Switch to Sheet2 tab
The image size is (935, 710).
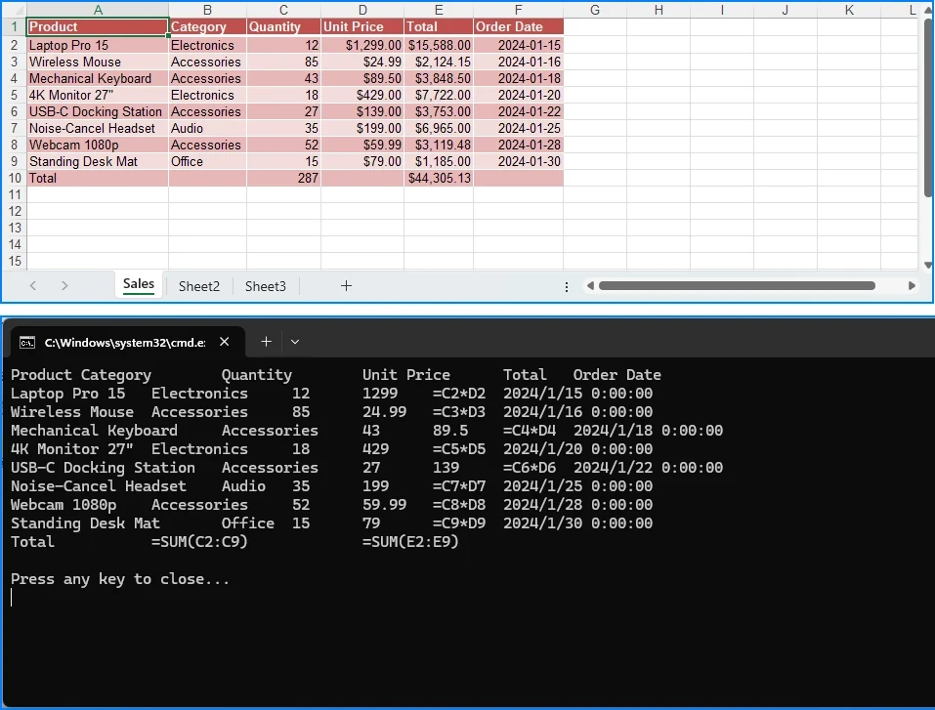pyautogui.click(x=199, y=286)
